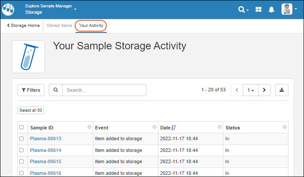304x177 pixels.
Task: Toggle the select-all header checkbox
Action: (22, 128)
